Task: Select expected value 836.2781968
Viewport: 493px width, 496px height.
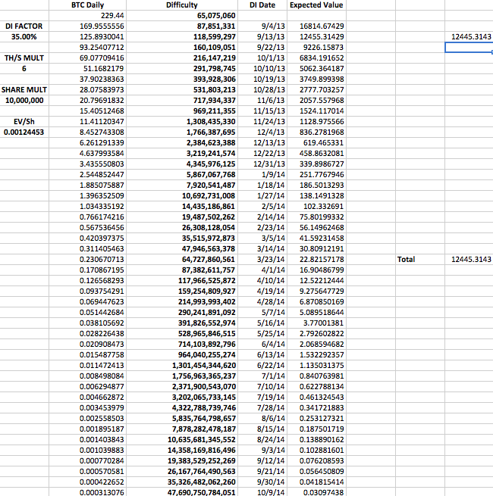Action: click(316, 133)
